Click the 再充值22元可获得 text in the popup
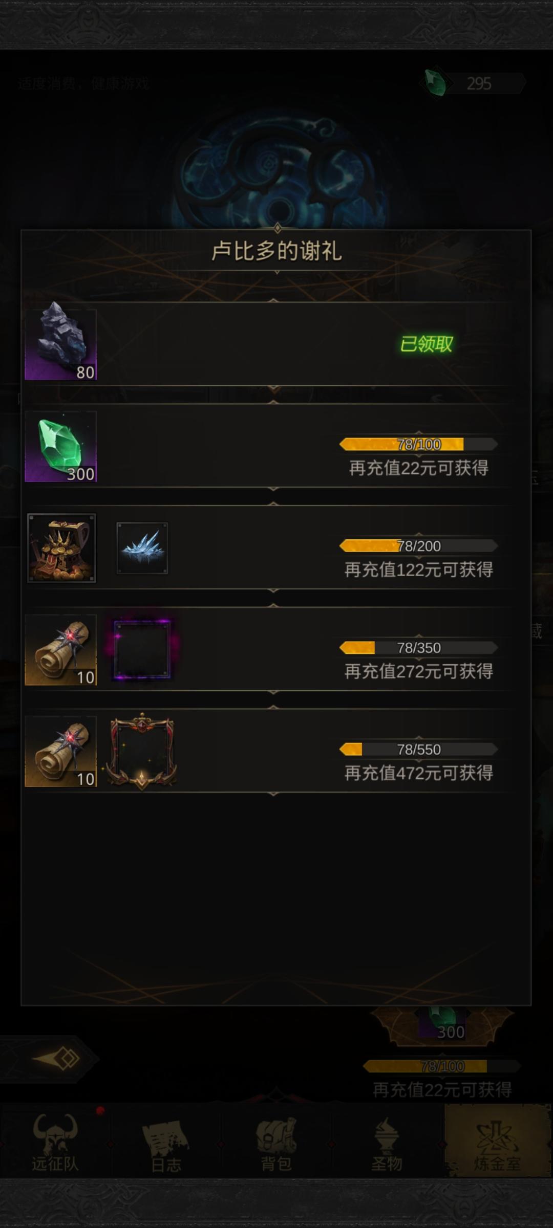The image size is (553, 1228). pyautogui.click(x=418, y=468)
